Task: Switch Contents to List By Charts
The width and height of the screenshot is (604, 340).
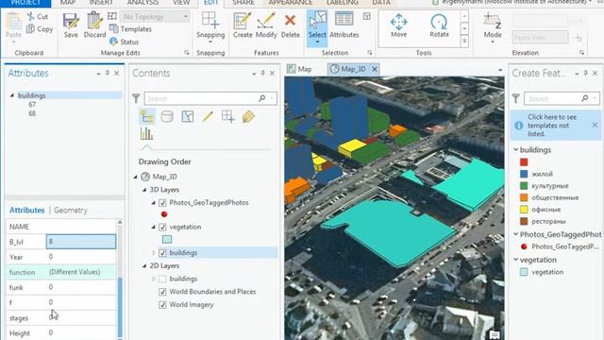Action: [146, 134]
